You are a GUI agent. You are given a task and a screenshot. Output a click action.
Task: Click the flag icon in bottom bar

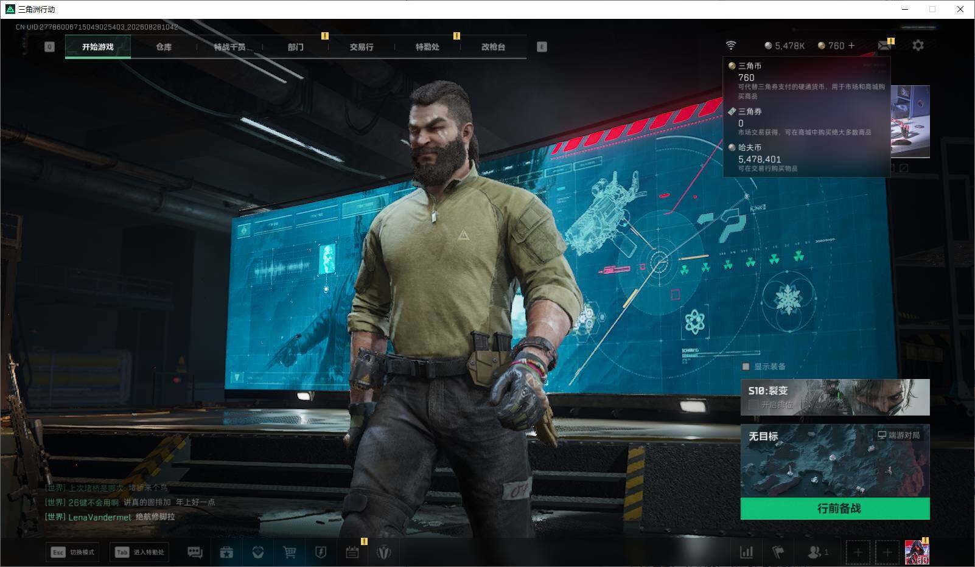click(778, 552)
